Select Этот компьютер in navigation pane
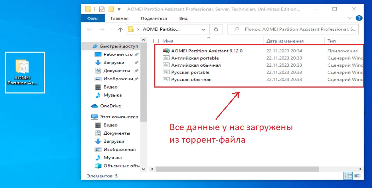 pyautogui.click(x=114, y=117)
